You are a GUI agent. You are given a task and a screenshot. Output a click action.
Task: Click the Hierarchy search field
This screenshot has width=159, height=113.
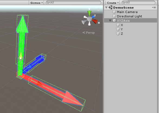point(138,3)
